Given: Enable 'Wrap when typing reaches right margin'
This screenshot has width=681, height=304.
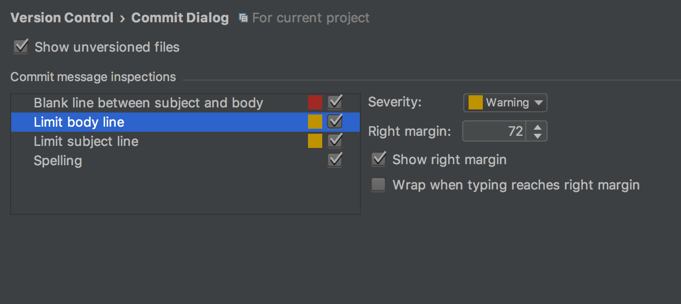Looking at the screenshot, I should click(378, 184).
